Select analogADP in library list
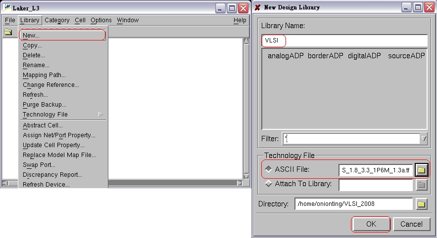This screenshot has width=437, height=238. click(286, 56)
